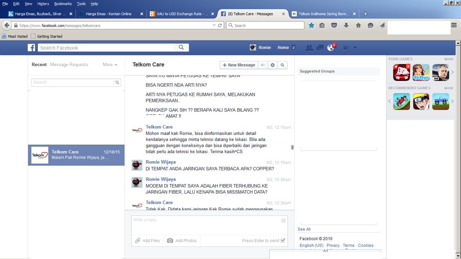Click the Pocket save icon

click(334, 26)
